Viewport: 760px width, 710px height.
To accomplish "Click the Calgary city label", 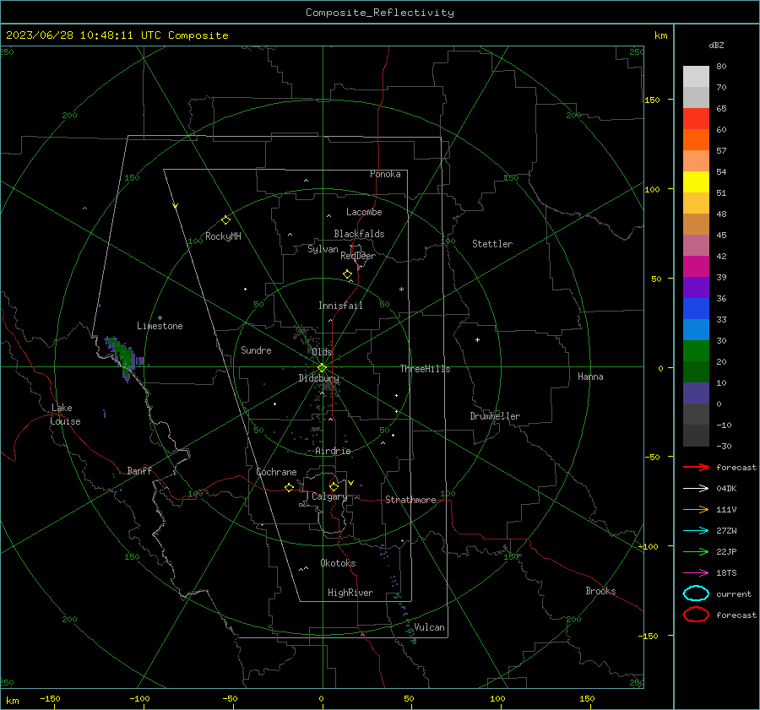I will pos(329,496).
